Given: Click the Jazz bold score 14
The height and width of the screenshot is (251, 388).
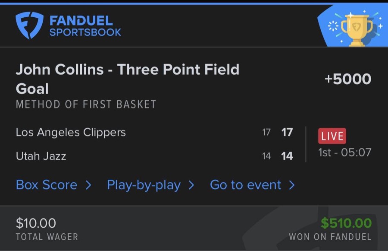Looking at the screenshot, I should (x=287, y=156).
